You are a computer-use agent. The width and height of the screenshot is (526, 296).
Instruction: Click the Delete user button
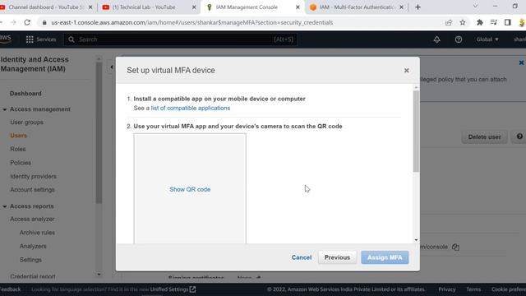click(x=484, y=137)
